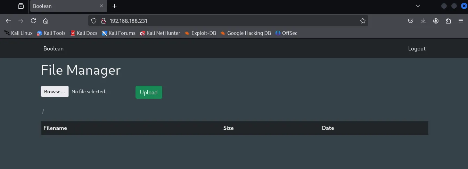This screenshot has height=169, width=468.
Task: Click the tracking protection shield icon
Action: [x=93, y=21]
